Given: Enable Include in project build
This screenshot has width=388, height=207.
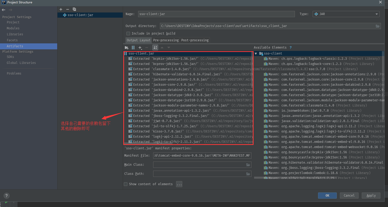Looking at the screenshot, I should click(x=128, y=34).
